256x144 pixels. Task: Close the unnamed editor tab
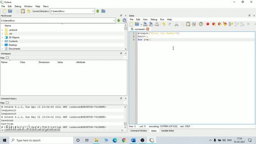[x=148, y=29]
